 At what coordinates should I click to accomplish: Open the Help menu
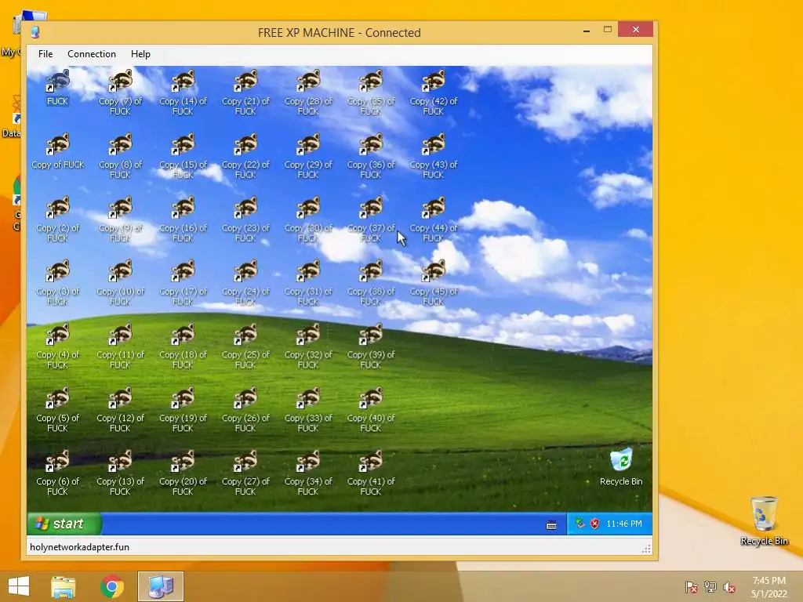[140, 54]
